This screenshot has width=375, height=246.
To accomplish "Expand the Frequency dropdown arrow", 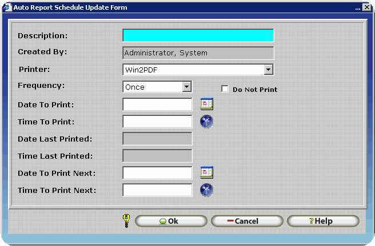I will tap(186, 87).
